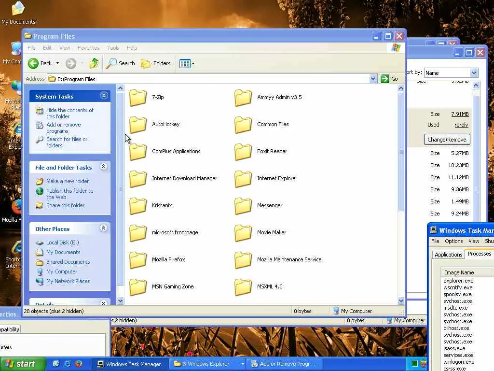The height and width of the screenshot is (371, 494).
Task: Open the Help menu
Action: pos(132,48)
